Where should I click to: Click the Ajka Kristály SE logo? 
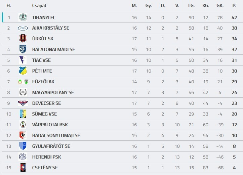(x=23, y=28)
